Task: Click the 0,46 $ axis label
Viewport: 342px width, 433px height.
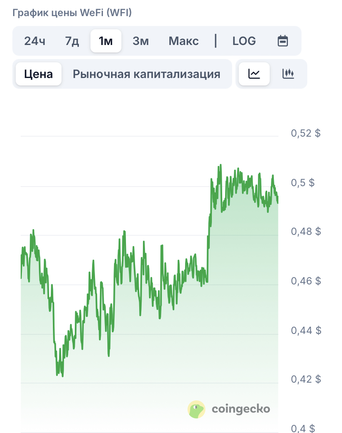Action: [306, 281]
